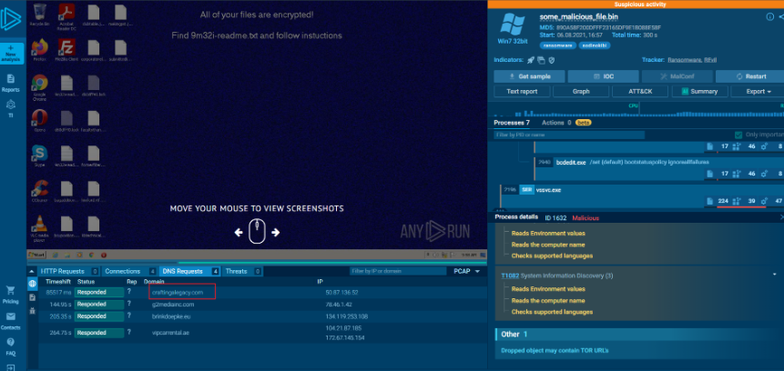The height and width of the screenshot is (371, 784).
Task: Start a New analysis from the sidebar
Action: click(11, 54)
